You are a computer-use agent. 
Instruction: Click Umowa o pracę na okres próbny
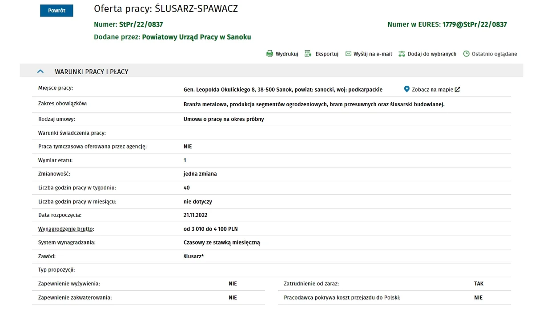coord(224,119)
